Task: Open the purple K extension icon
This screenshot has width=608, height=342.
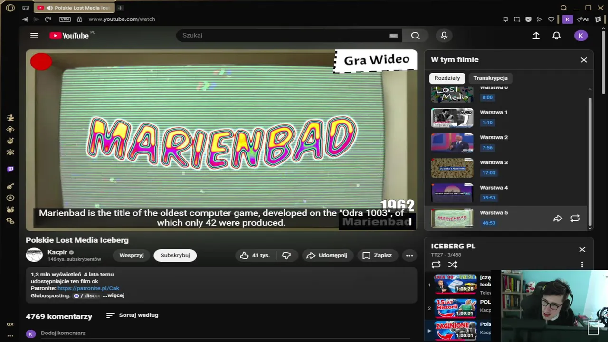Action: click(567, 19)
